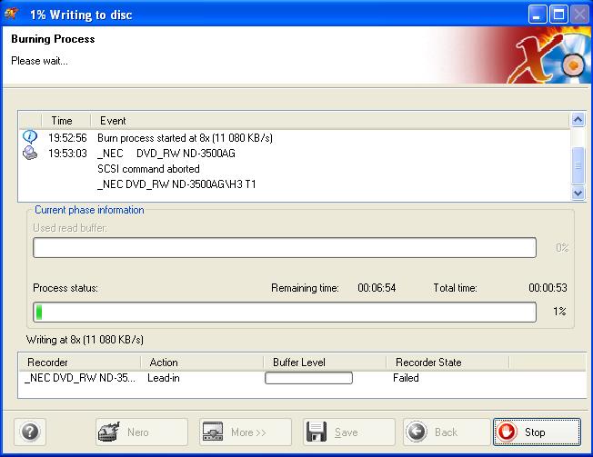Click the 'Writing at 8x (11 080 KB/s)' status
Viewport: 593px width, 457px height.
tap(85, 340)
